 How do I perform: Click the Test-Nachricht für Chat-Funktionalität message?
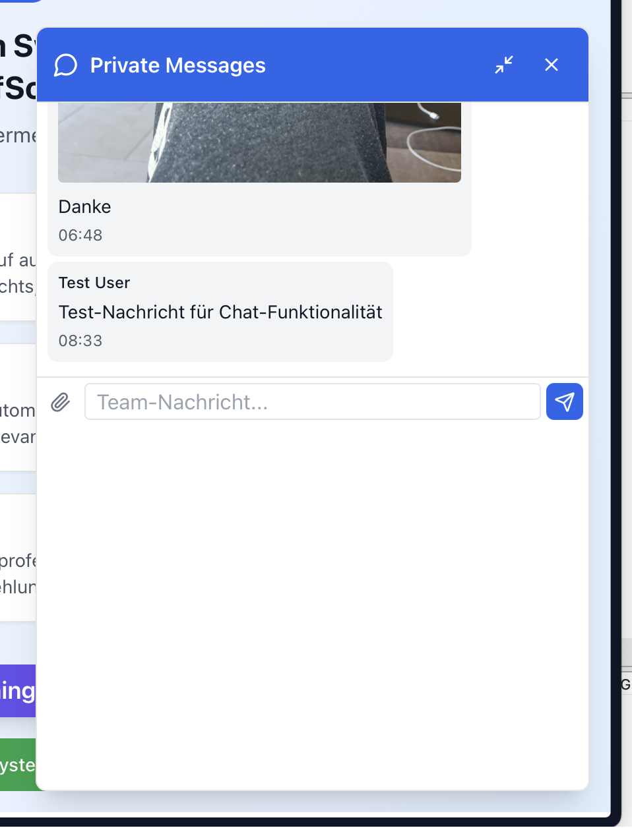(220, 312)
